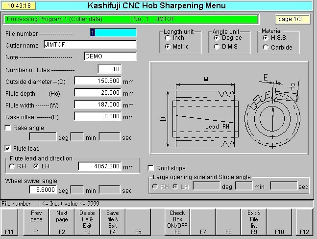Click the F12 function key button
This screenshot has height=239, width=317.
coord(304,222)
